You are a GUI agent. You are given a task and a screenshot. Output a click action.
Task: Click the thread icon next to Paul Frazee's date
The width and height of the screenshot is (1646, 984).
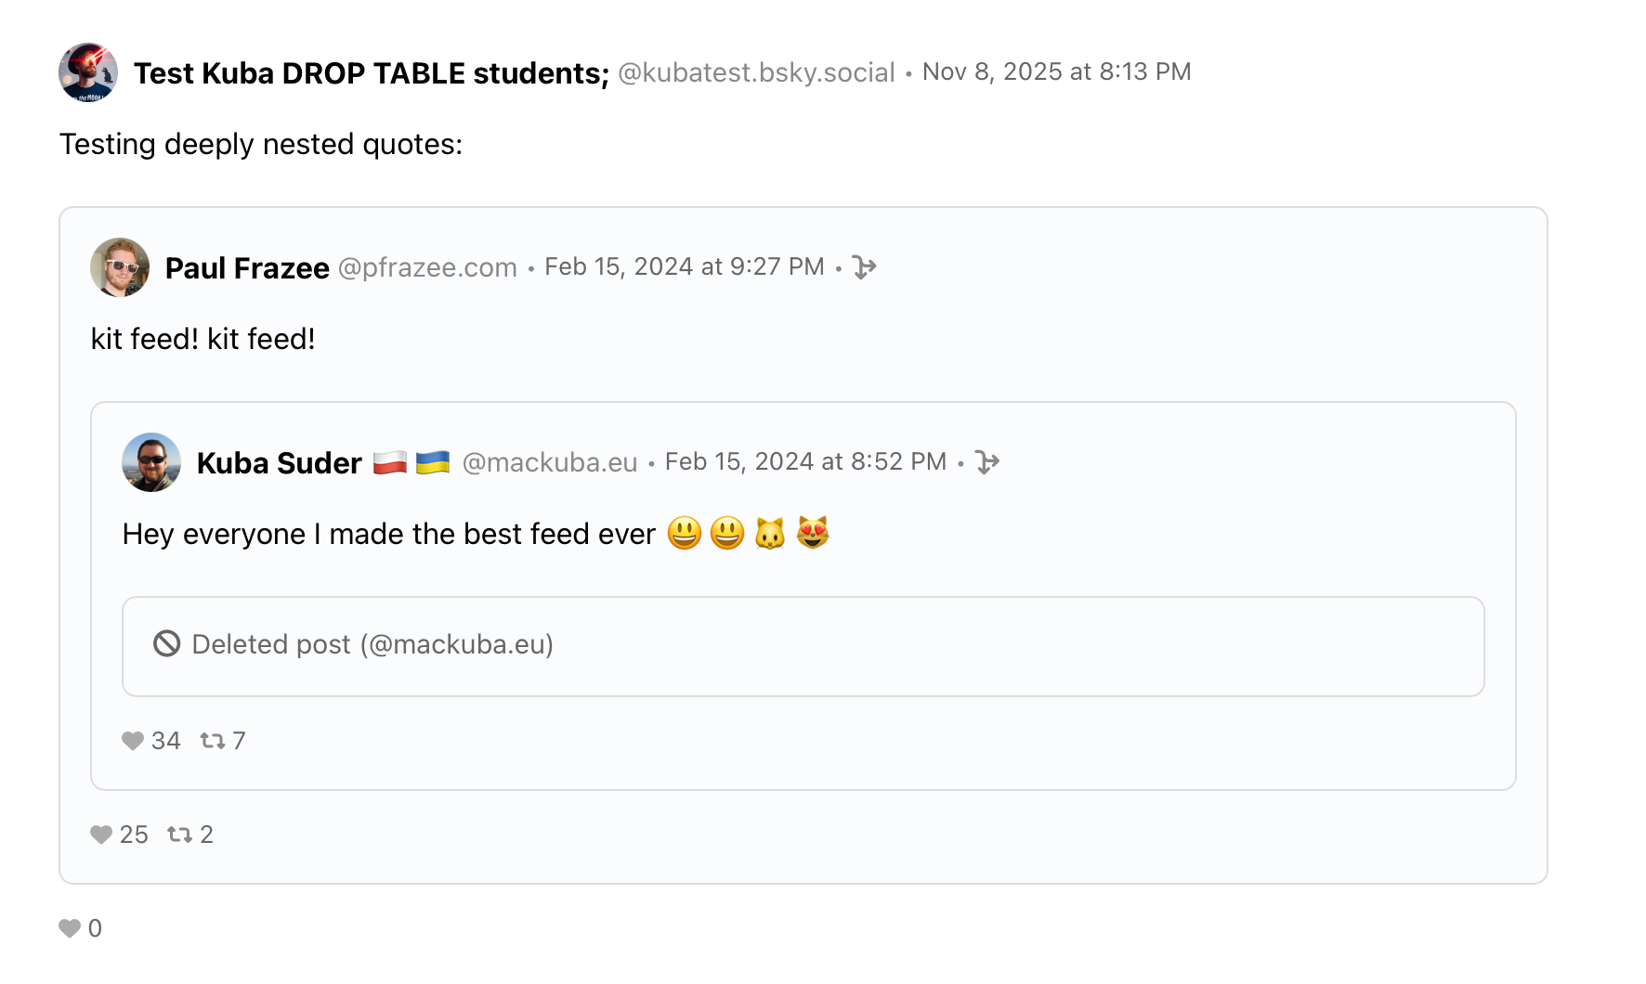864,267
